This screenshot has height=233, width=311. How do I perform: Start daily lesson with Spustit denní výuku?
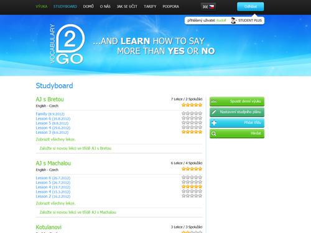coord(237,102)
